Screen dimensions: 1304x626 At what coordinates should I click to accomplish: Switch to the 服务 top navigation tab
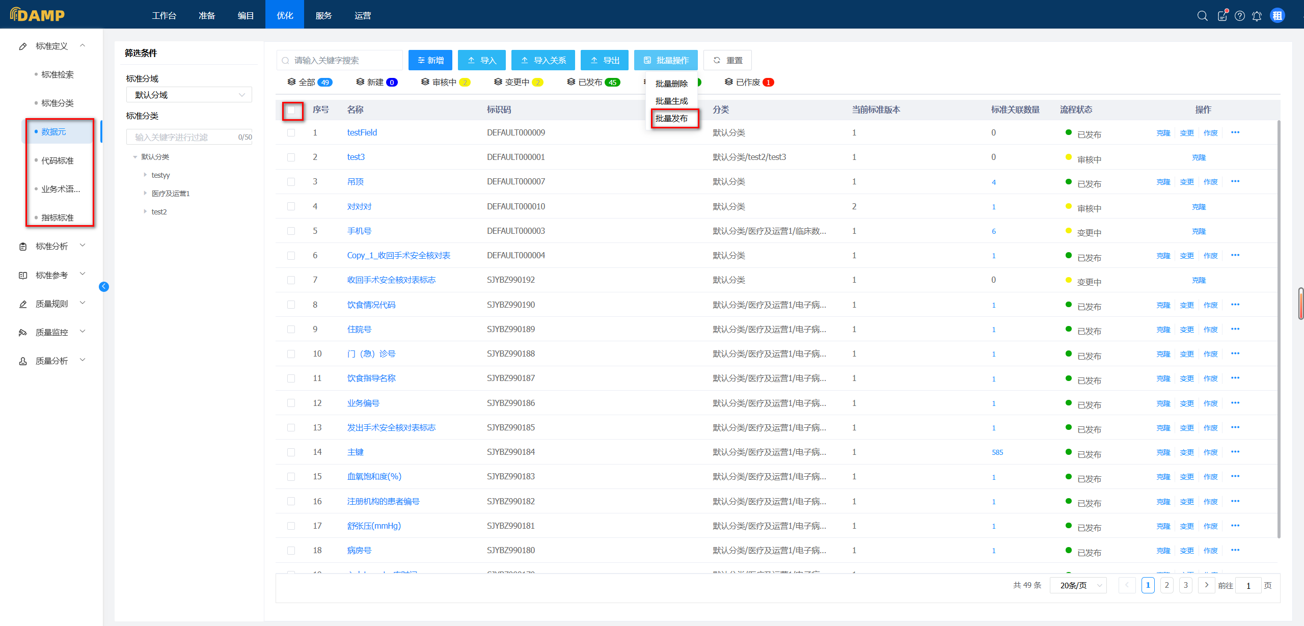pos(323,15)
